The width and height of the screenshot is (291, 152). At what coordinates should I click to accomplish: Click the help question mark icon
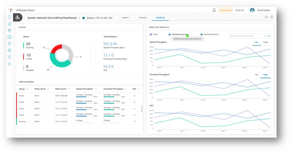pyautogui.click(x=272, y=17)
